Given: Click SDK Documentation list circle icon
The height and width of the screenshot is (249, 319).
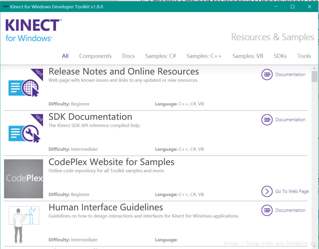Looking at the screenshot, I should 267,120.
